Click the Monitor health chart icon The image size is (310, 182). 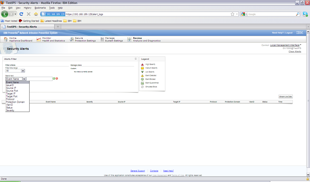click(x=39, y=39)
